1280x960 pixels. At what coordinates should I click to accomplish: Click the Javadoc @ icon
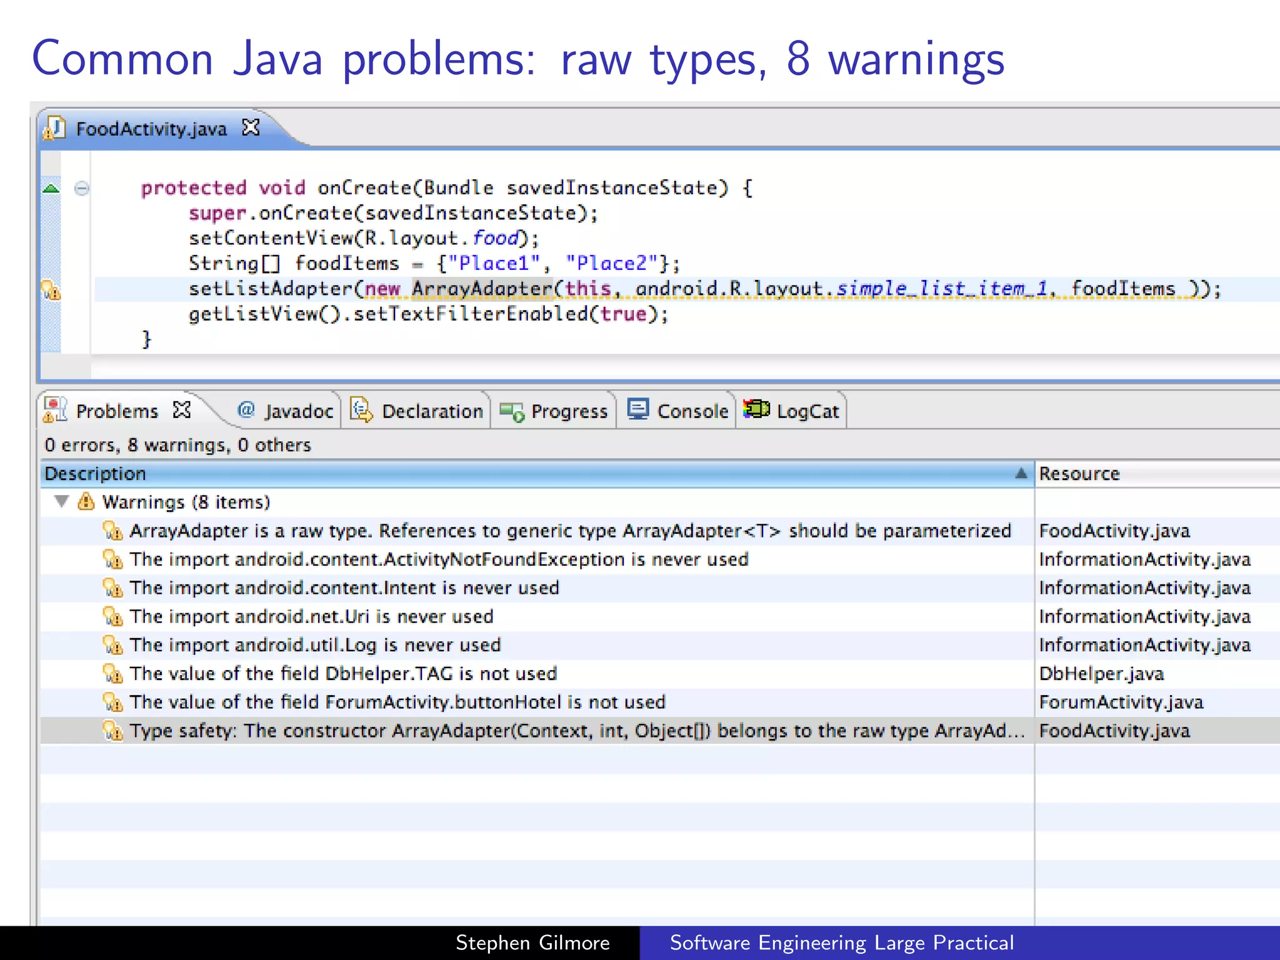pos(246,410)
